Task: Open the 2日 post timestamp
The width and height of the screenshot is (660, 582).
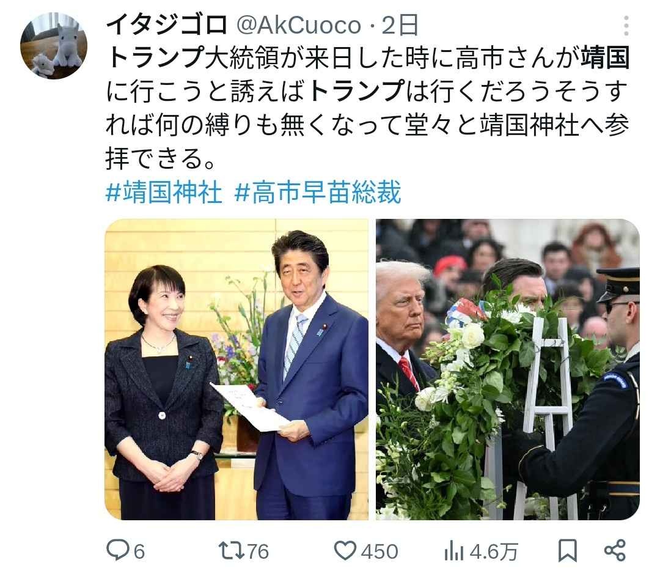Action: pos(400,25)
